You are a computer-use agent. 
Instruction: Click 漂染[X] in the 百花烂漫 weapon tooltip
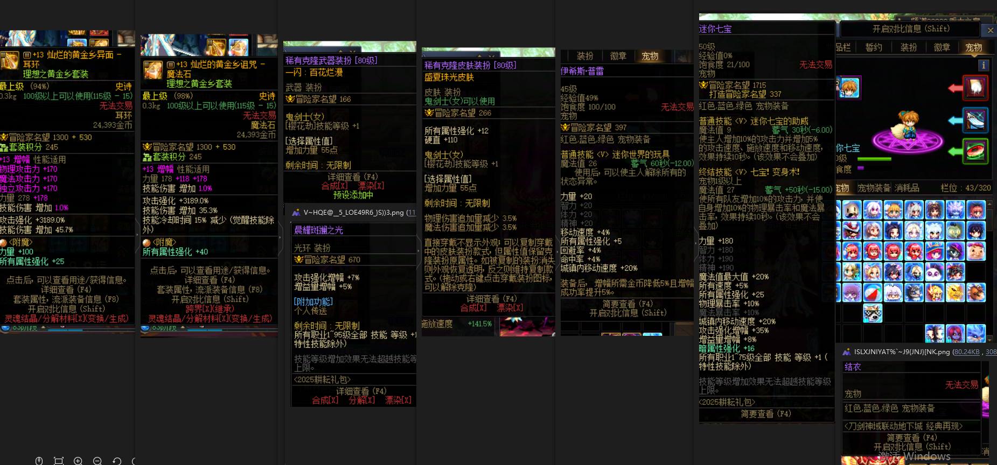[371, 186]
